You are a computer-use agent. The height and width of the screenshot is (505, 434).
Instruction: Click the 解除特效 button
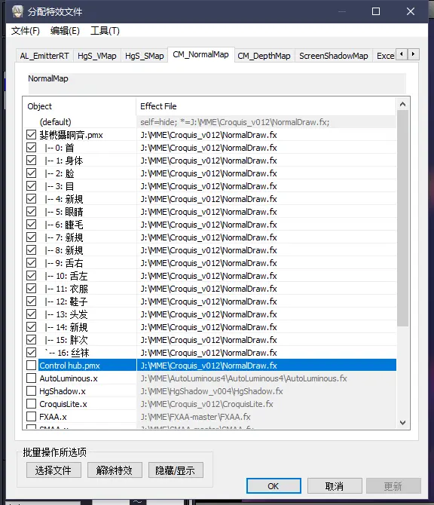(115, 470)
